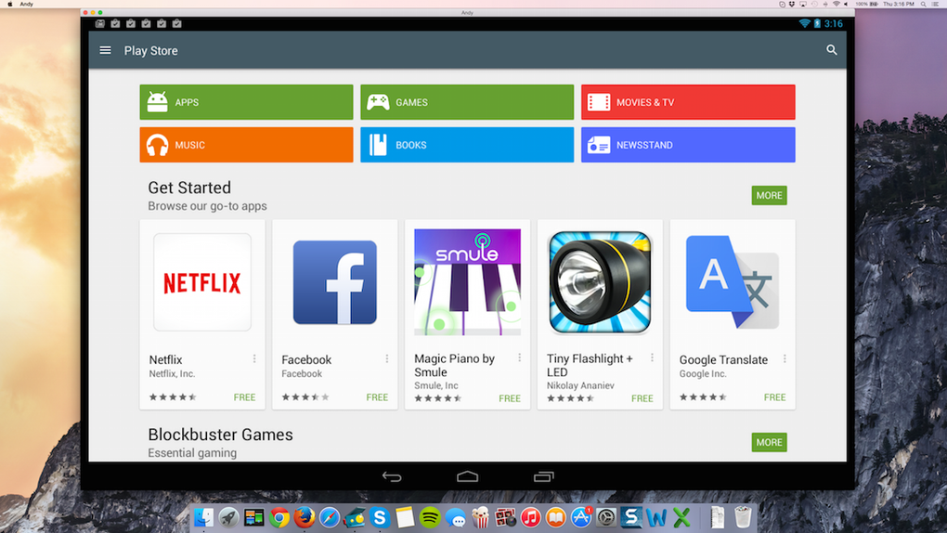Launch Safari from the dock
The image size is (947, 533).
(330, 517)
